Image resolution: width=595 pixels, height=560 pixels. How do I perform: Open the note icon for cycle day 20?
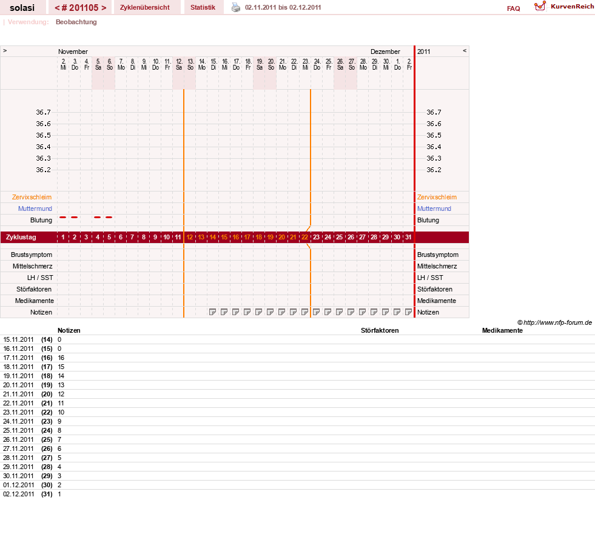tap(281, 312)
